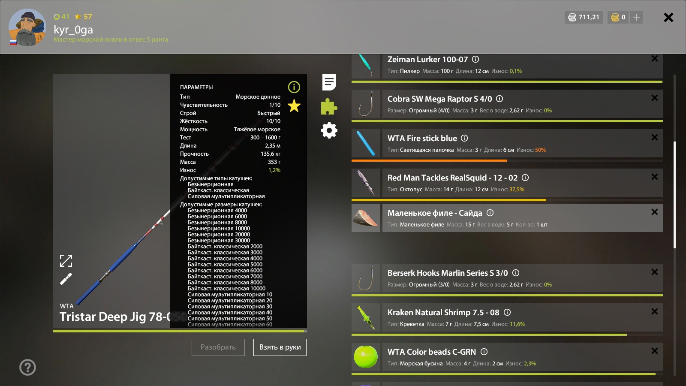Click the Тест value 300 – 1600 г

(265, 138)
